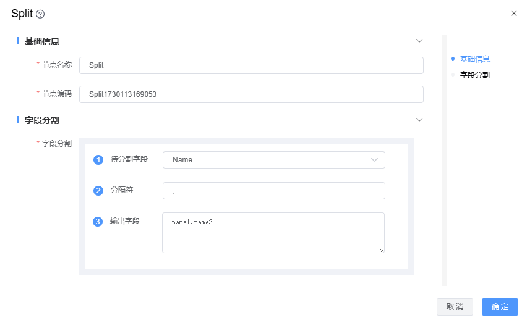The height and width of the screenshot is (326, 527).
Task: Click step 3 circle icon
Action: [x=98, y=222]
